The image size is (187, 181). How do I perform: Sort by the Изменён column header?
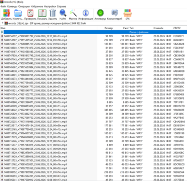(x=158, y=28)
